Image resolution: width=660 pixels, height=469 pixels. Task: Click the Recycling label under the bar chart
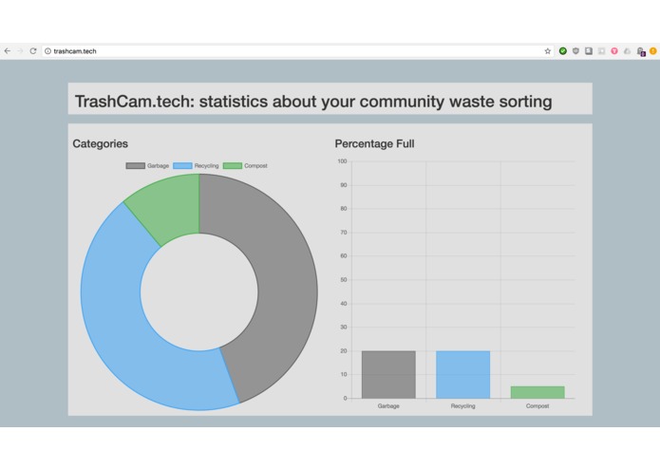463,406
